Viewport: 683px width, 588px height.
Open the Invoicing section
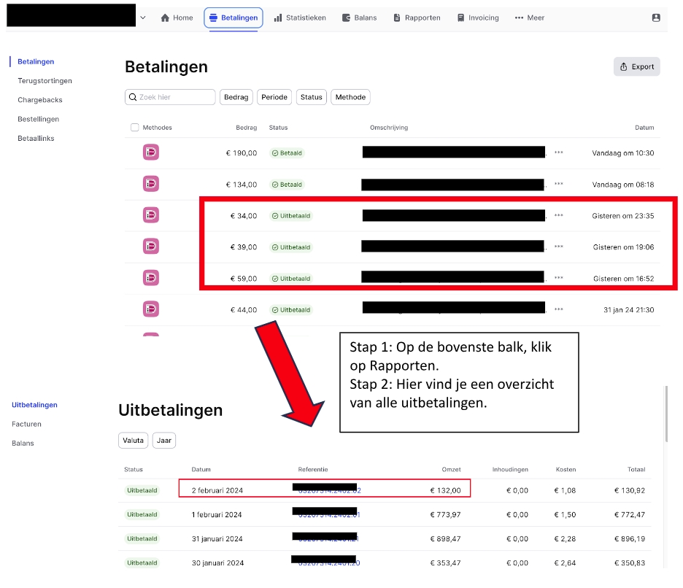tap(478, 18)
